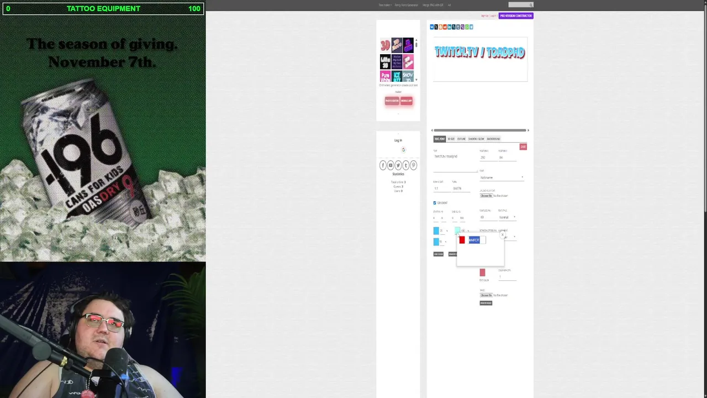707x398 pixels.
Task: Choose the red 3D text preset thumbnail
Action: 385,45
